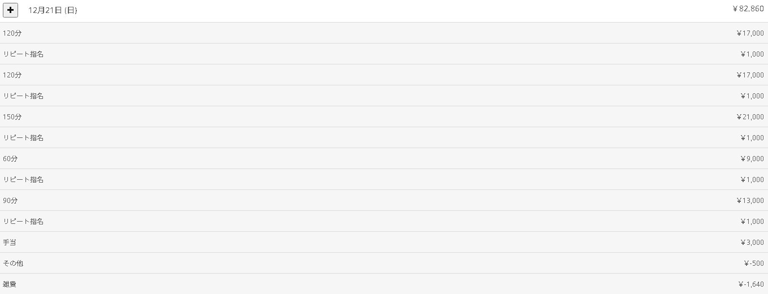
Task: Expand the 12月21日 entry with plus button
Action: pos(10,10)
